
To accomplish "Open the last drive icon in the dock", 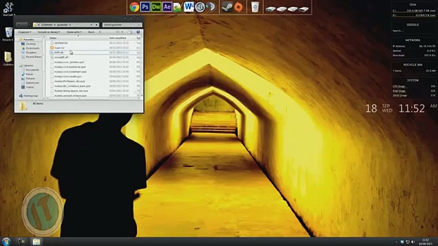I will [304, 9].
